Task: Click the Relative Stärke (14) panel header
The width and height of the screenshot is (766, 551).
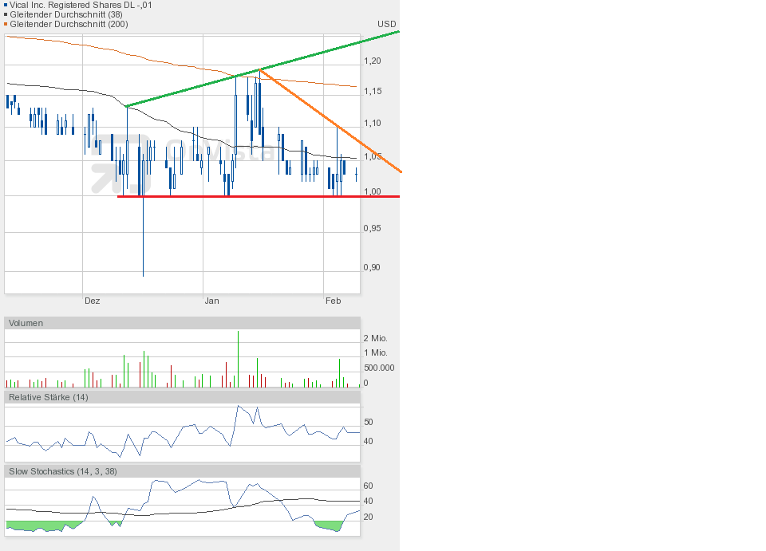Action: click(x=182, y=397)
